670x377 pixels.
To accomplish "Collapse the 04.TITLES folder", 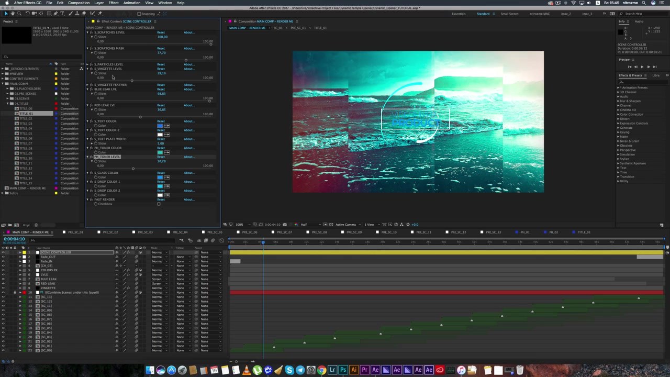I will (8, 104).
